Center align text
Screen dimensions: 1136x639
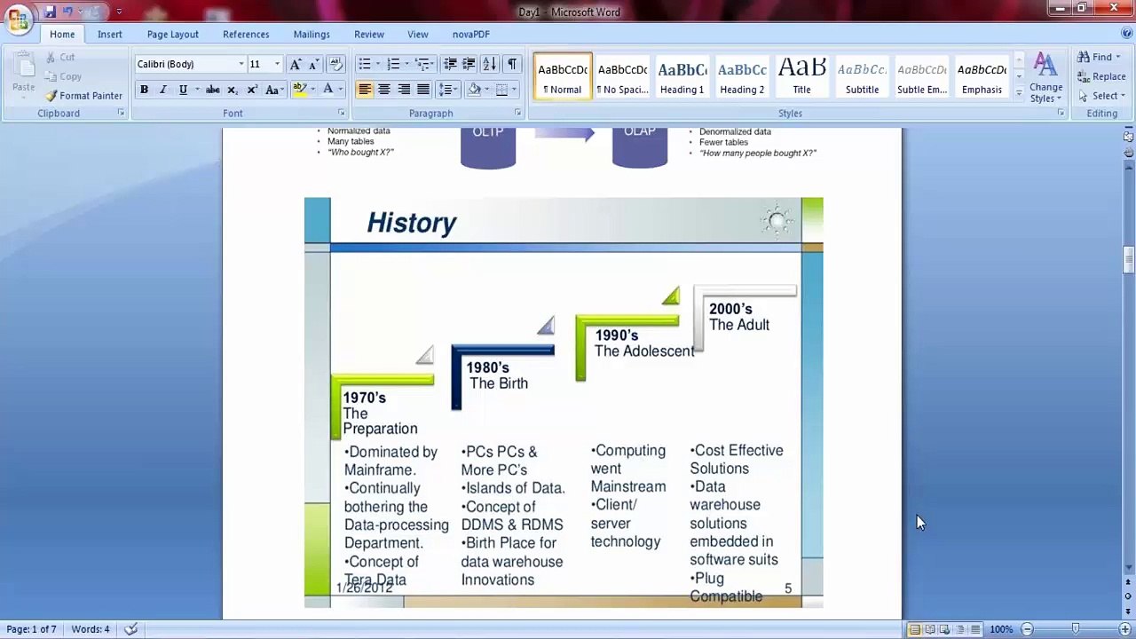tap(384, 90)
